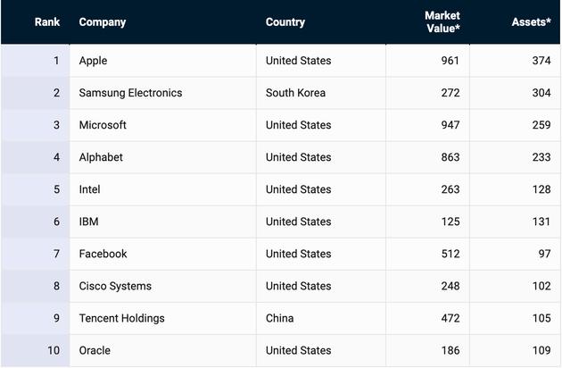Select the China country cell

tap(280, 318)
